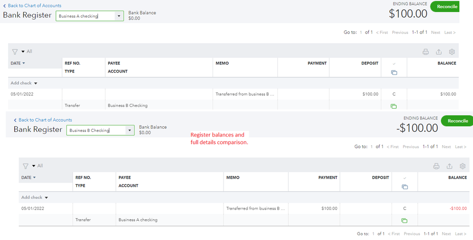
Task: Expand the top Add check dropdown
Action: (24, 83)
